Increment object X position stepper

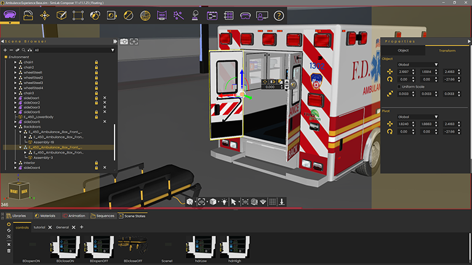tap(413, 70)
